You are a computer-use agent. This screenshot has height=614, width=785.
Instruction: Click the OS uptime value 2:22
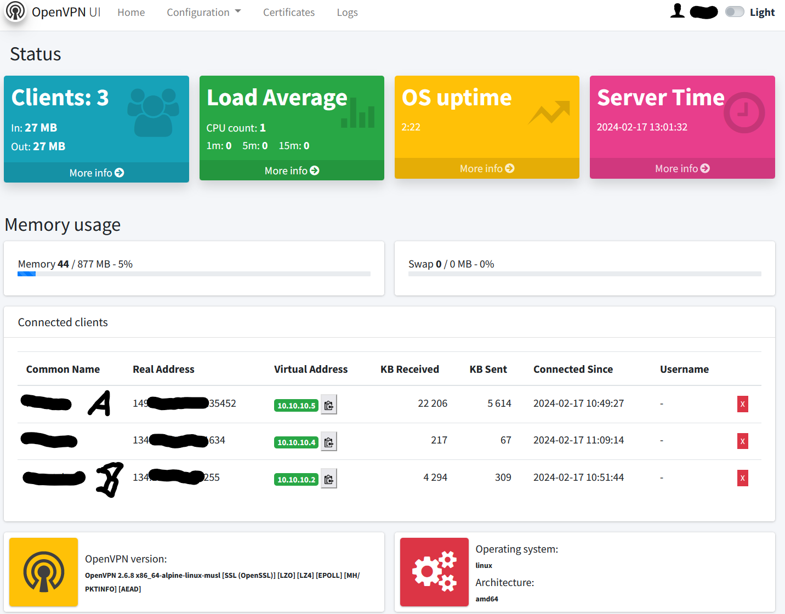(411, 127)
